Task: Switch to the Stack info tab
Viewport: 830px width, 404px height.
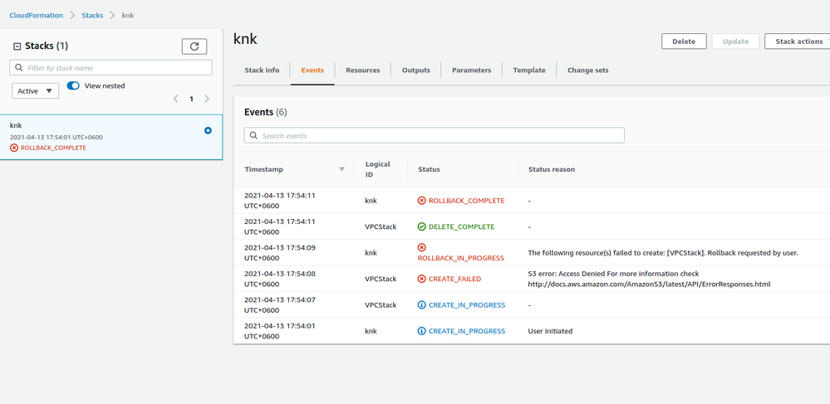Action: (262, 70)
